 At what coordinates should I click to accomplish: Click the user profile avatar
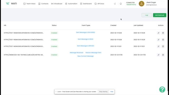point(142,4)
